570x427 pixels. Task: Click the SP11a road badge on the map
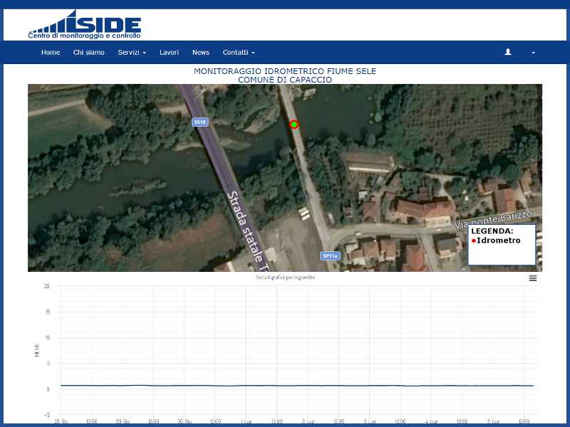coord(330,256)
